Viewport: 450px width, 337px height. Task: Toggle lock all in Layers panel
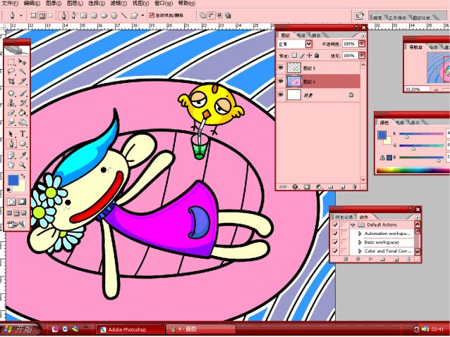[317, 56]
